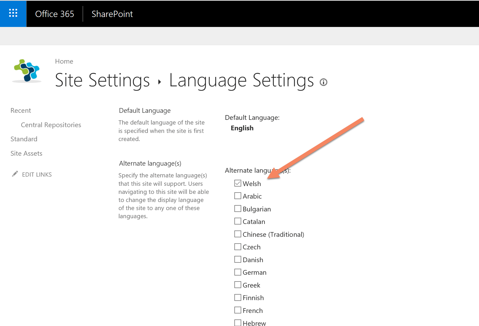The width and height of the screenshot is (479, 326).
Task: Enable Arabic as alternate language
Action: coord(237,196)
